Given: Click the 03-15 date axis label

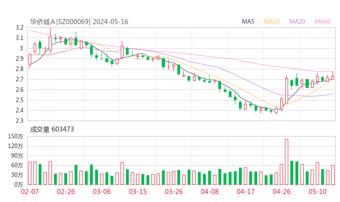Looking at the screenshot, I should [x=138, y=191].
